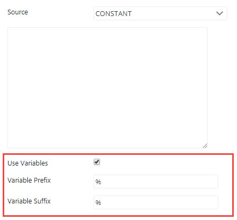Uncheck the Use Variables checkbox
Screen dimensions: 237x220
tap(97, 162)
